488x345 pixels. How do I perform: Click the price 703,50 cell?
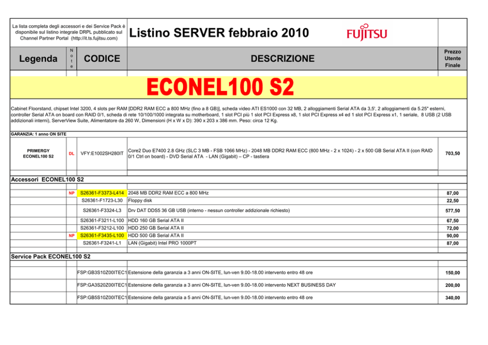452,154
